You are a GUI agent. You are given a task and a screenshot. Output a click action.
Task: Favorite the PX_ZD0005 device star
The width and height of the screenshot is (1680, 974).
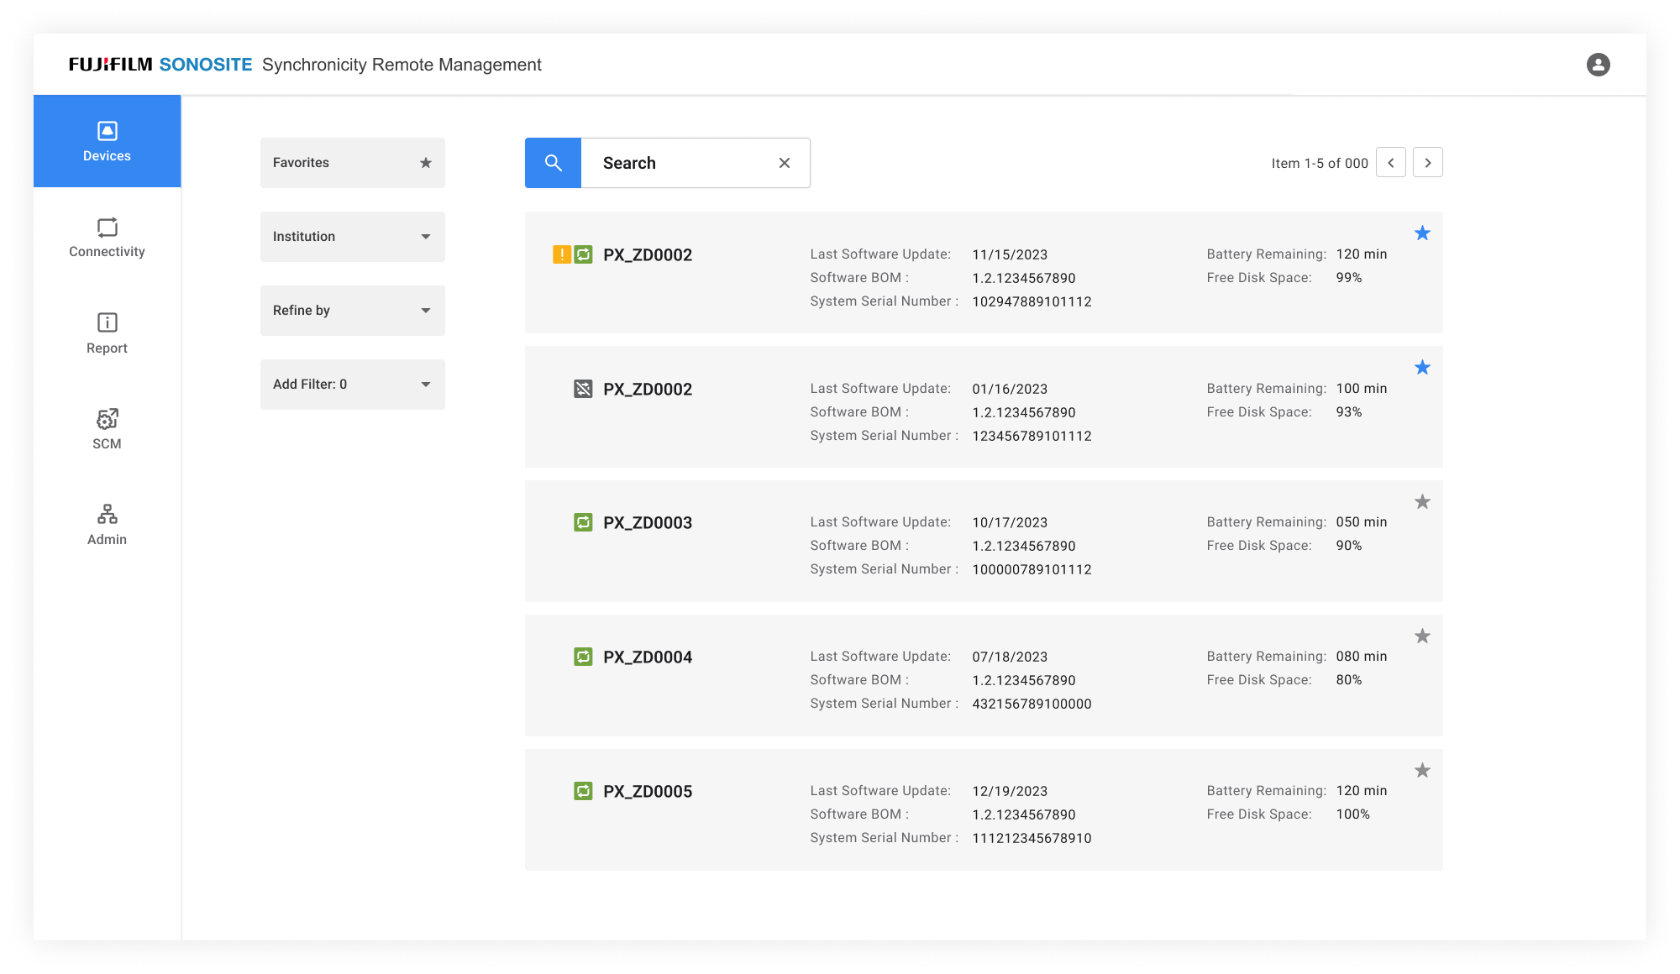tap(1422, 771)
